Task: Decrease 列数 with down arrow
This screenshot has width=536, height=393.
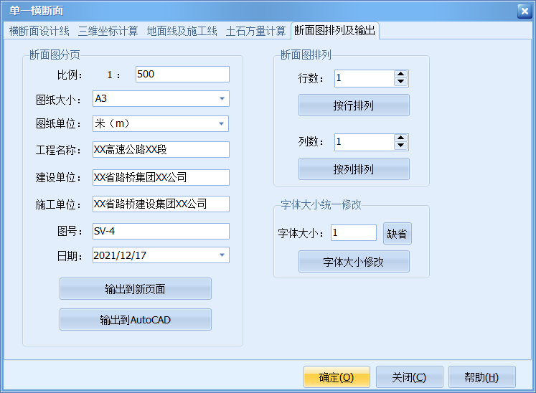Action: pos(400,146)
